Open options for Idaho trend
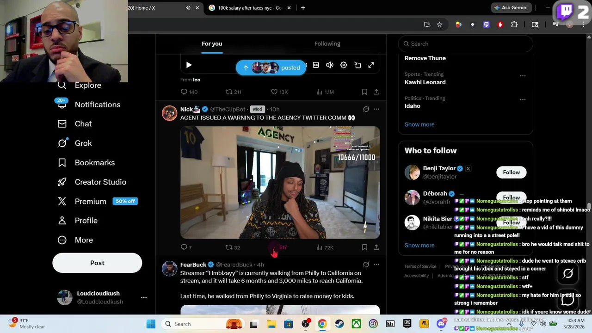The height and width of the screenshot is (333, 592). 523,99
